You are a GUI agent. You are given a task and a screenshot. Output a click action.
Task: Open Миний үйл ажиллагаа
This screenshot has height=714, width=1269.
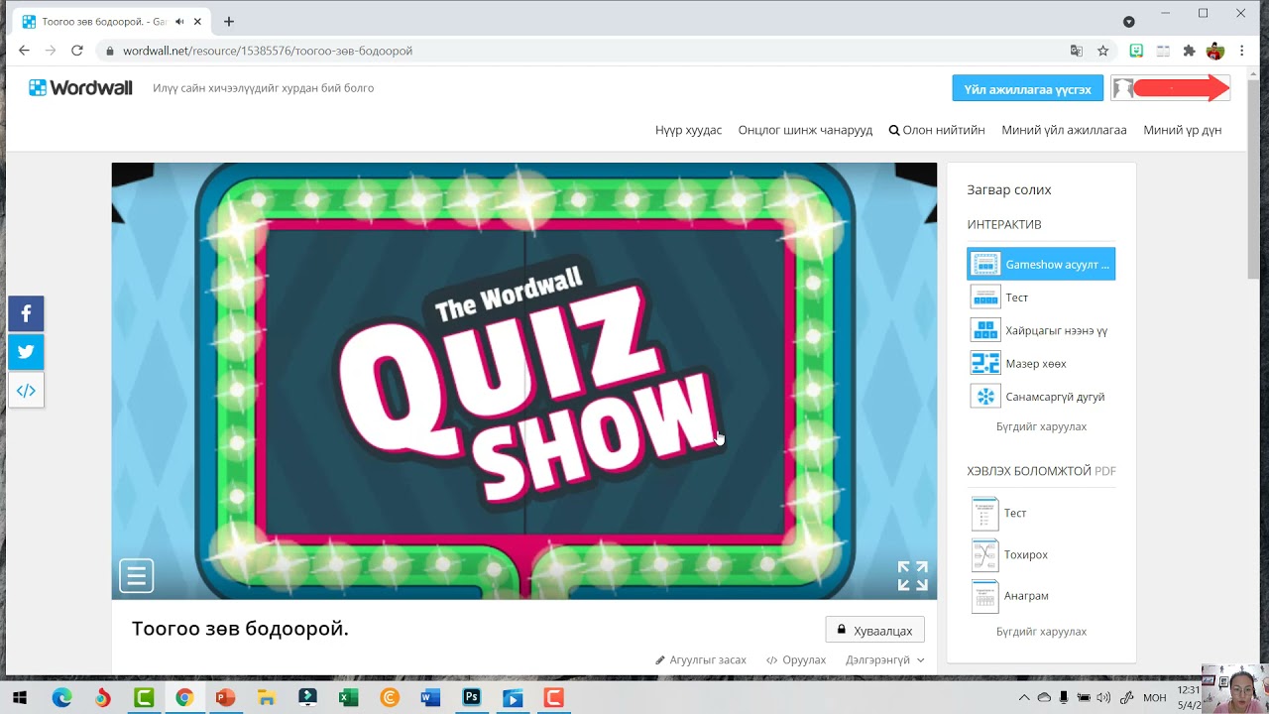(x=1064, y=130)
